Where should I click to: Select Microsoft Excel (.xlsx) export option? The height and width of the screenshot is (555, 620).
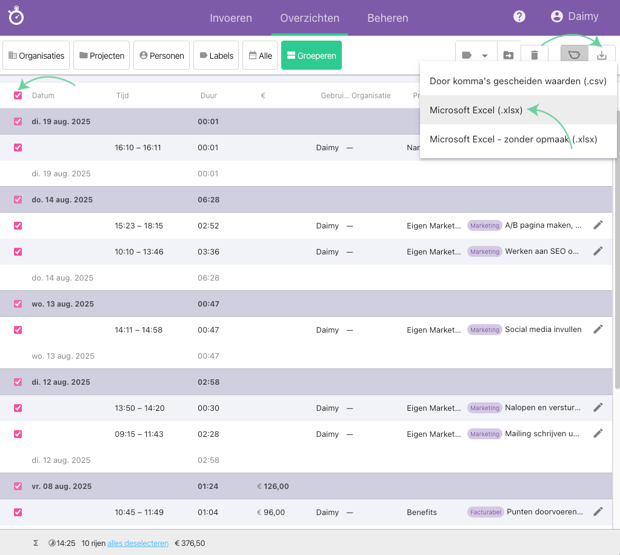click(476, 110)
